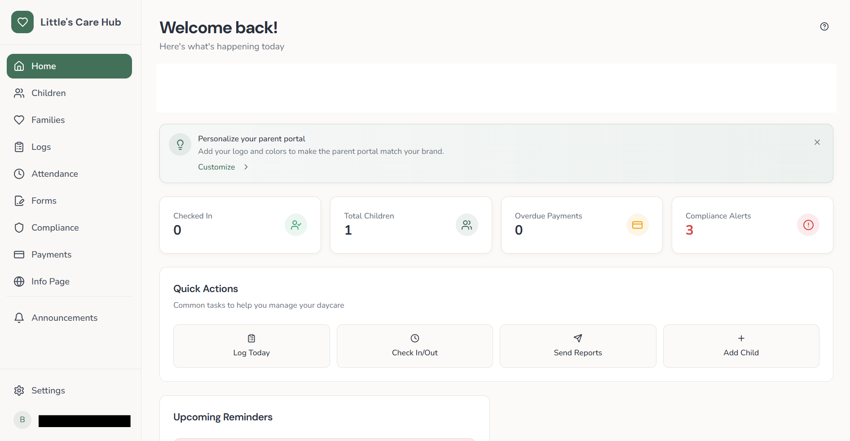This screenshot has width=850, height=441.
Task: Click the Little's Care Hub heart logo
Action: [x=22, y=22]
